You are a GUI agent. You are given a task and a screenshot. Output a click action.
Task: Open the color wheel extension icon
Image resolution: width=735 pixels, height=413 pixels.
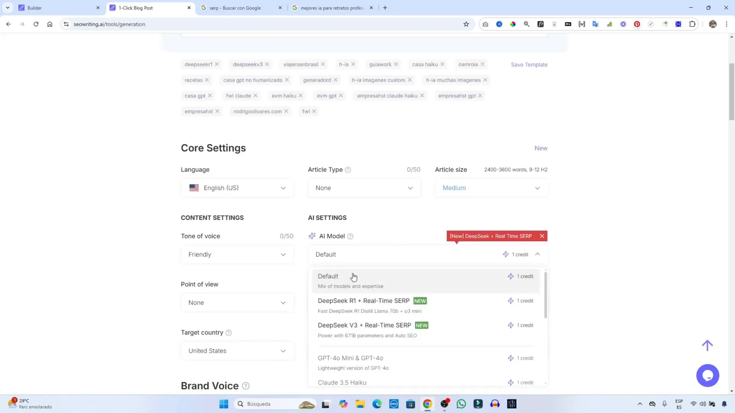(x=513, y=24)
